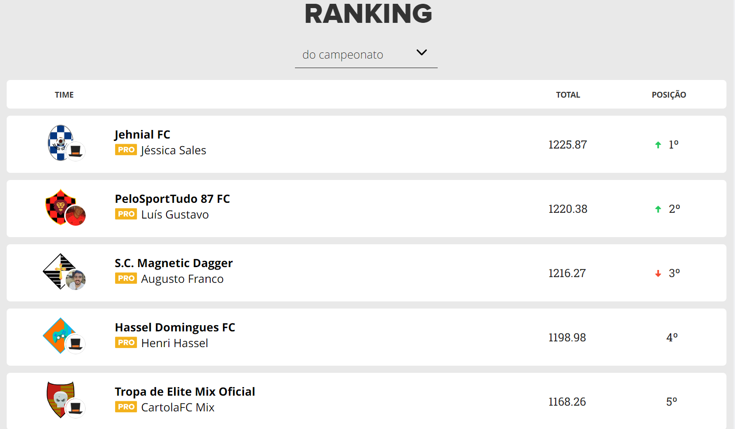
Task: Sort by the TOTAL column header
Action: (568, 95)
